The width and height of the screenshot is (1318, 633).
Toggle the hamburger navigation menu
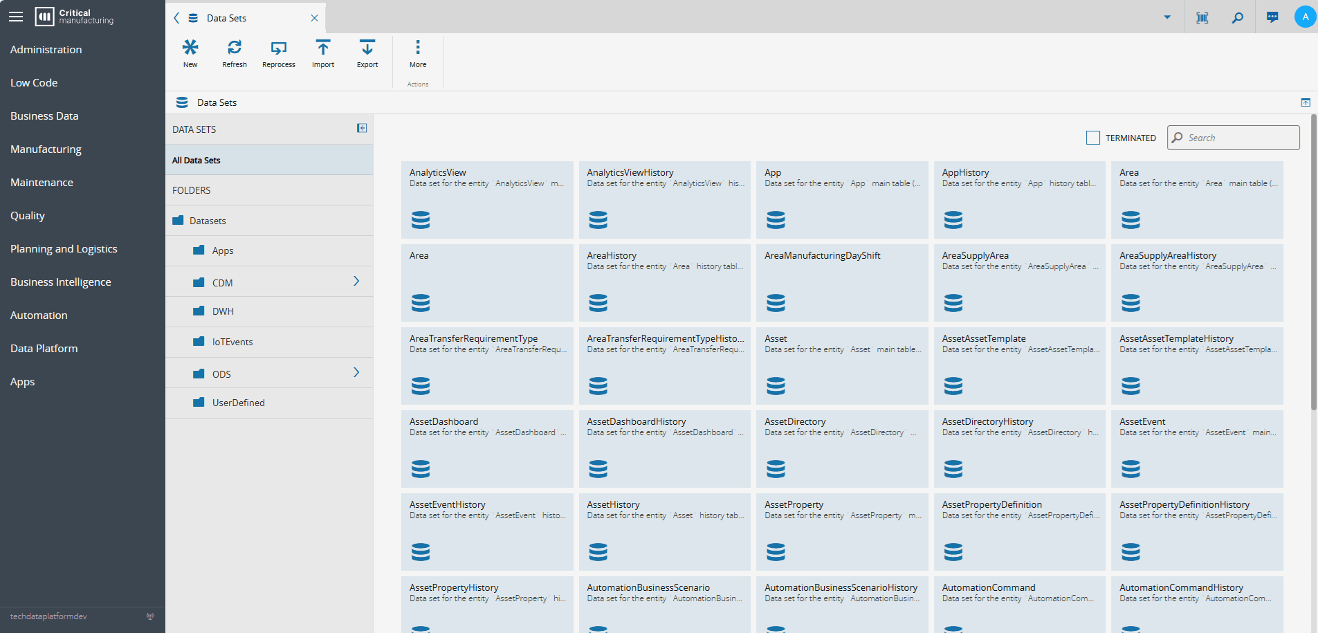pyautogui.click(x=16, y=17)
